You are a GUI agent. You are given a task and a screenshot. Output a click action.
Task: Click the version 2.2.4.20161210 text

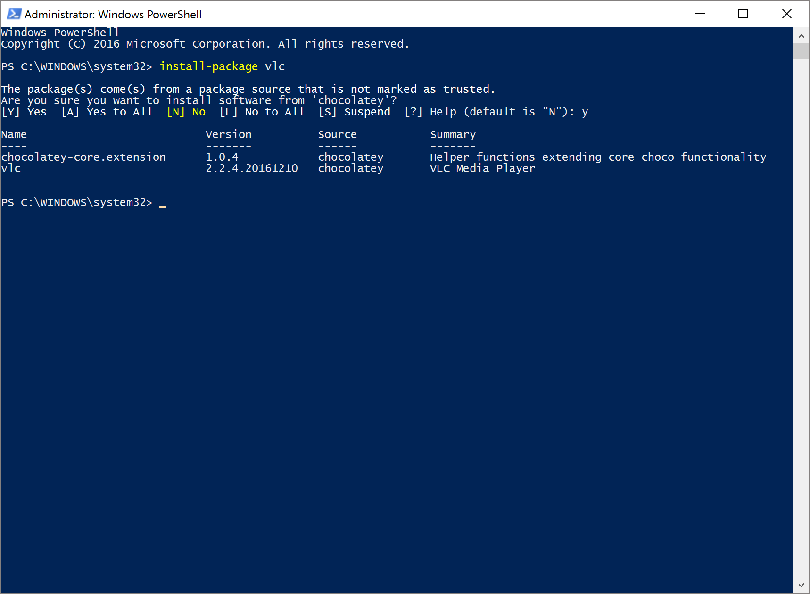click(252, 168)
